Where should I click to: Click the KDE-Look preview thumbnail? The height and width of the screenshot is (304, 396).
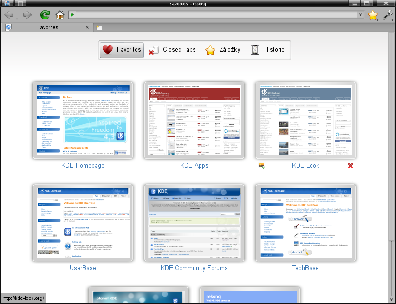click(x=305, y=120)
